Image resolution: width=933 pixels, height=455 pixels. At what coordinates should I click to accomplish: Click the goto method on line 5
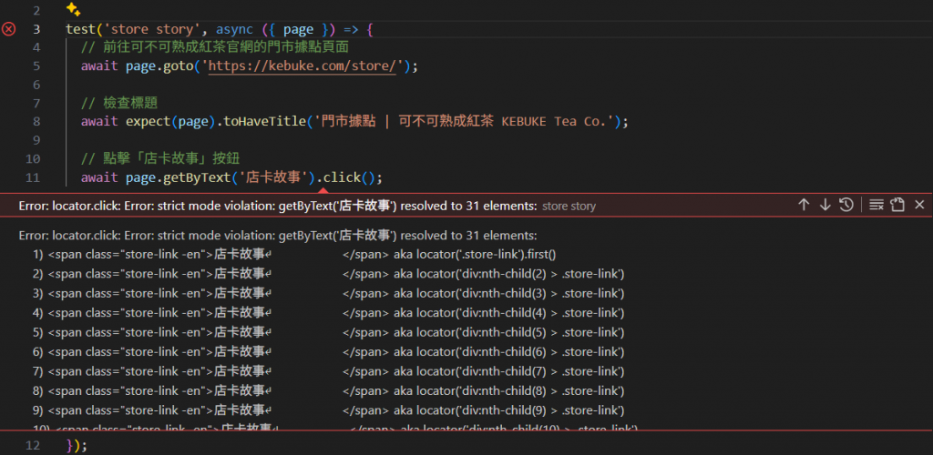point(178,66)
